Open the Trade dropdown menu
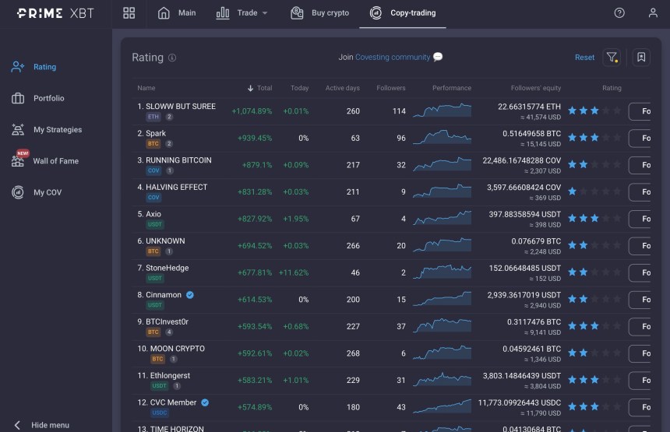The width and height of the screenshot is (670, 432). 242,12
